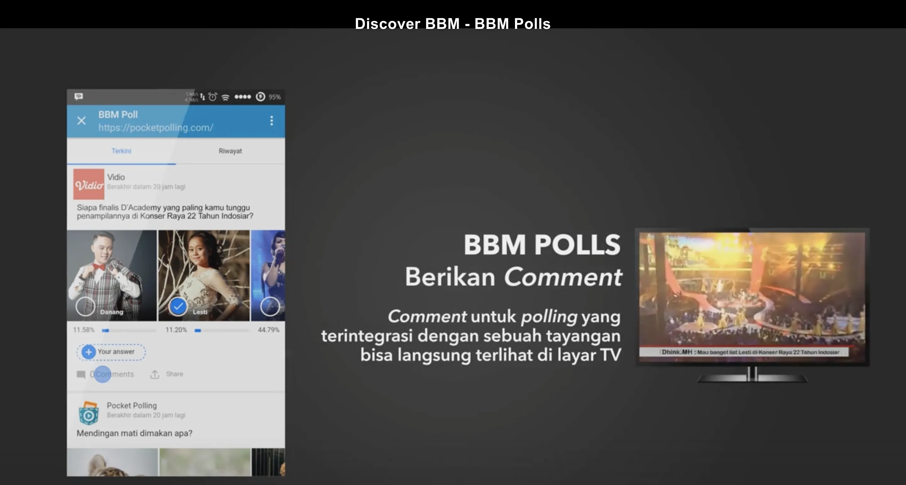Open the three-dot overflow menu
The image size is (906, 485).
271,121
